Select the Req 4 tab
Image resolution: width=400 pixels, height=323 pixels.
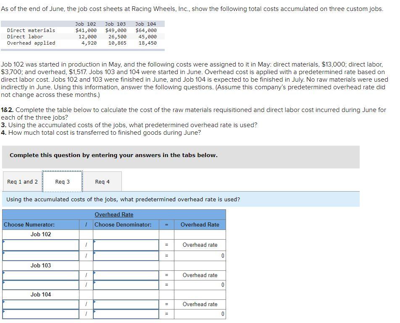coord(103,181)
